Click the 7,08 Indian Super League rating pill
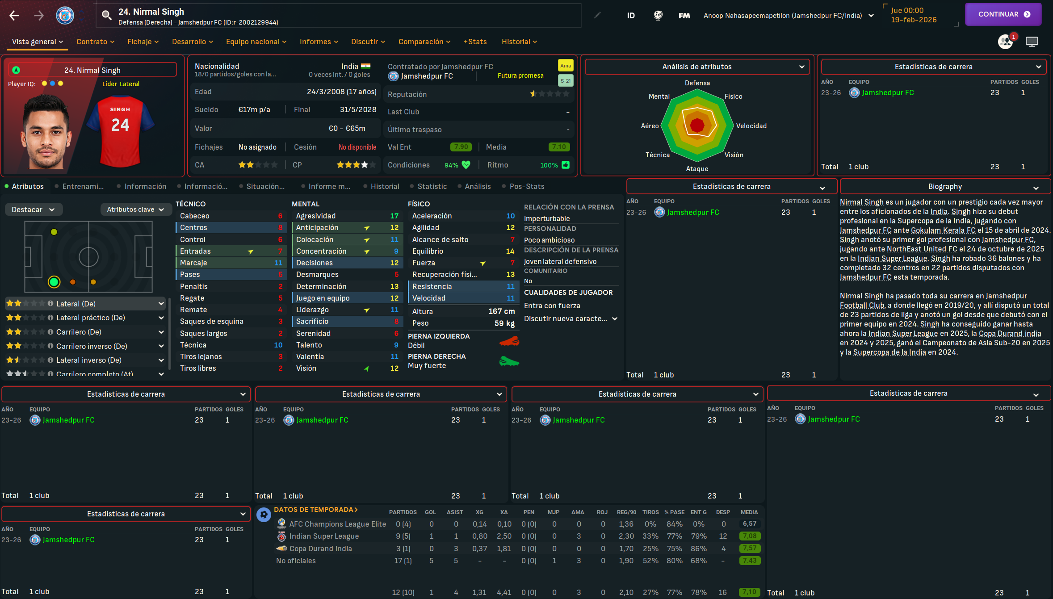 [x=750, y=536]
